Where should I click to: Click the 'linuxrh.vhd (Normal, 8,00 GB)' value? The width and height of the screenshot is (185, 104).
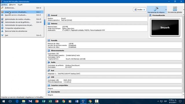(75, 59)
